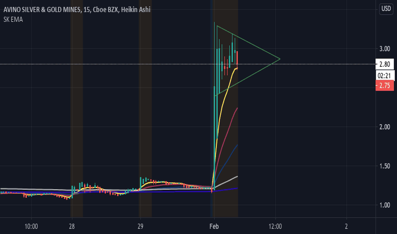The width and height of the screenshot is (397, 234).
Task: Click the 1.00 price axis label
Action: (x=385, y=205)
